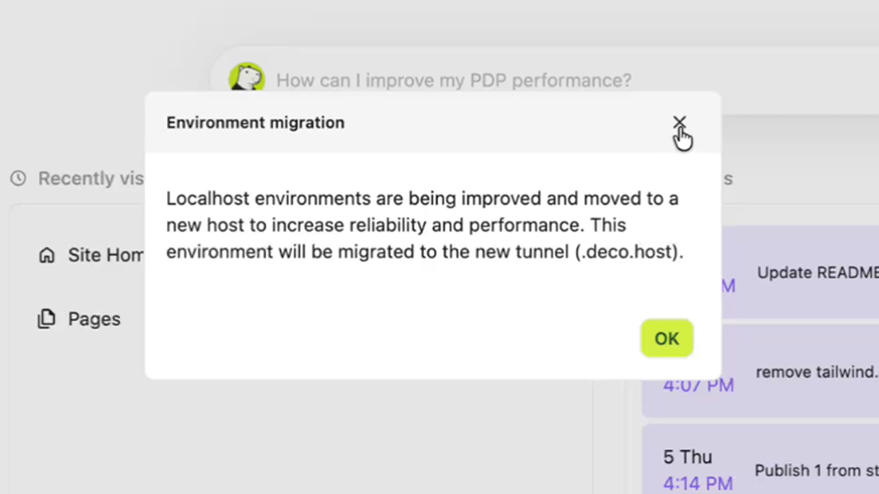Click the 4:07 PM timestamp
This screenshot has width=879, height=494.
coord(698,385)
